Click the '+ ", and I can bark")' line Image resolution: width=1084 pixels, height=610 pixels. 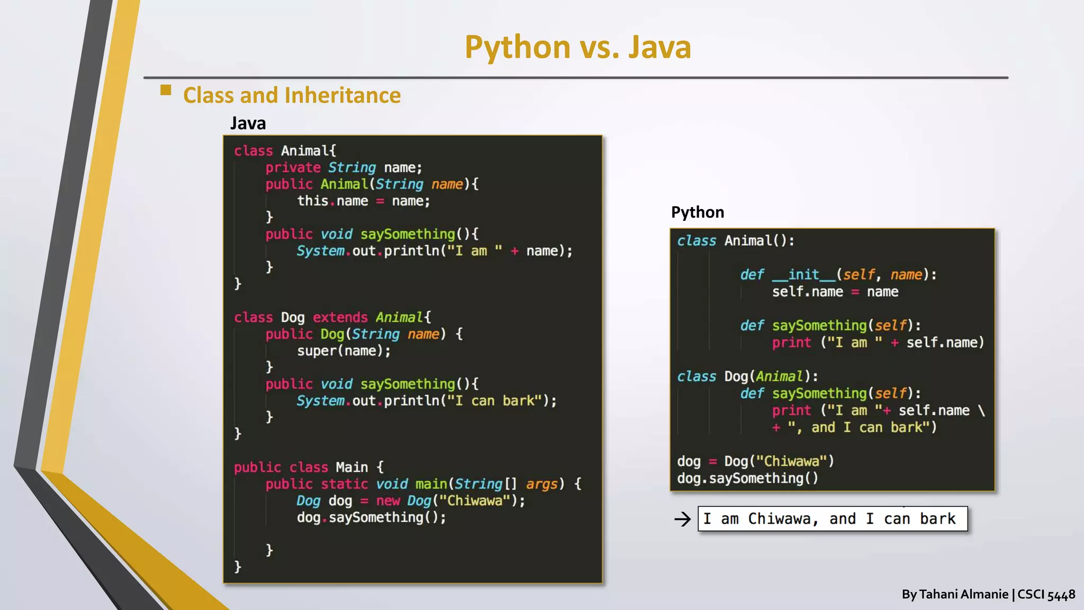click(854, 427)
